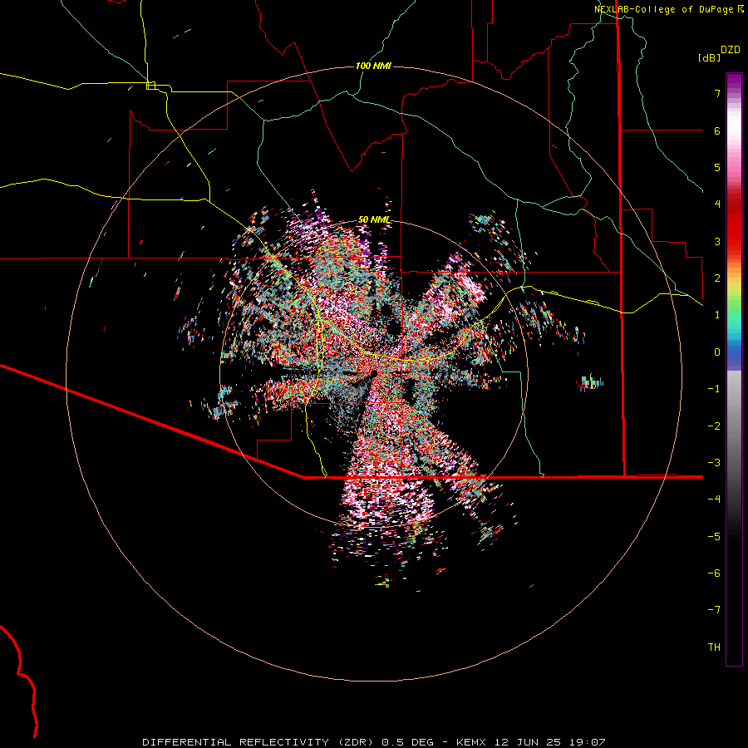
Task: Click the 5 value on color scale
Action: click(717, 167)
